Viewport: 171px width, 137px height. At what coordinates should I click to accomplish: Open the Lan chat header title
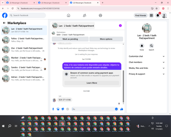pyautogui.click(x=73, y=26)
